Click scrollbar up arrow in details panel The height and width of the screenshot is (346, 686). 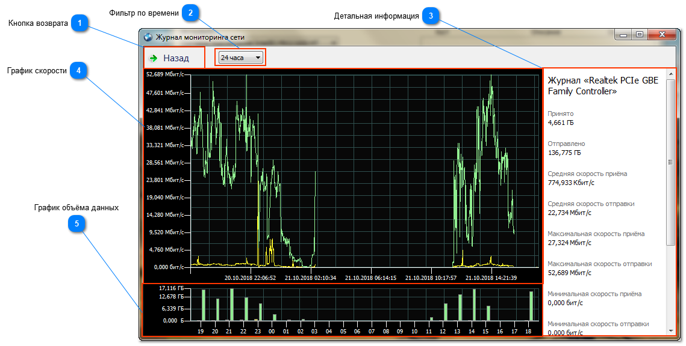pos(671,74)
